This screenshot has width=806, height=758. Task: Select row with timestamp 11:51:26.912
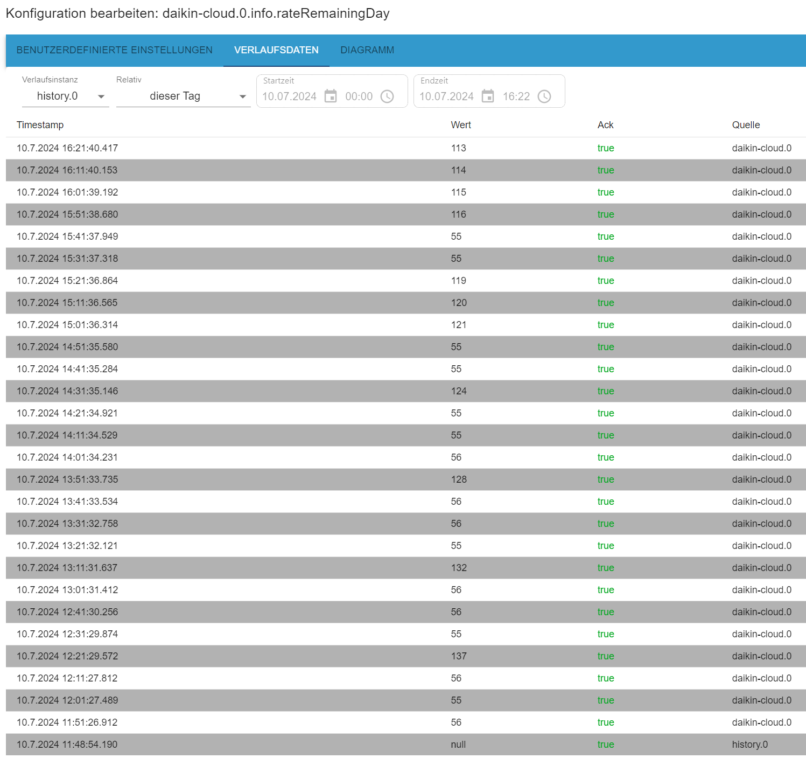pos(406,722)
